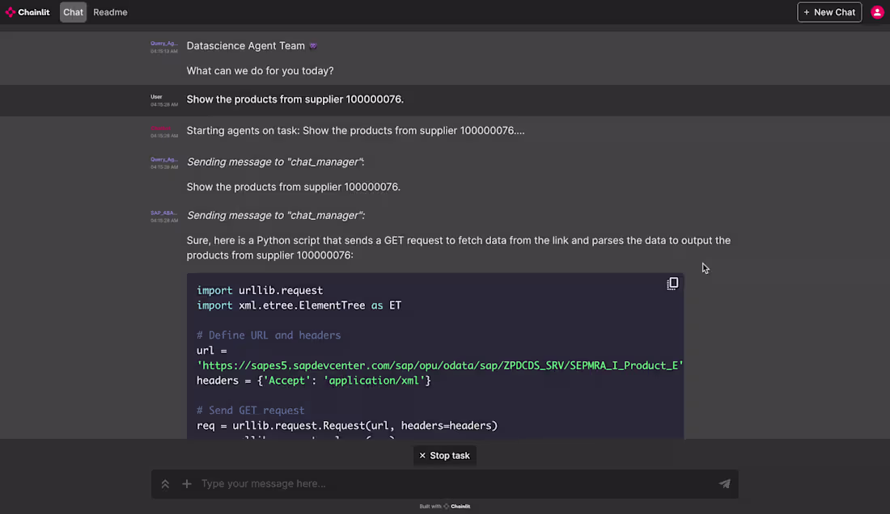Click the 'Starting agents on task' message
Viewport: 890px width, 514px height.
click(355, 130)
